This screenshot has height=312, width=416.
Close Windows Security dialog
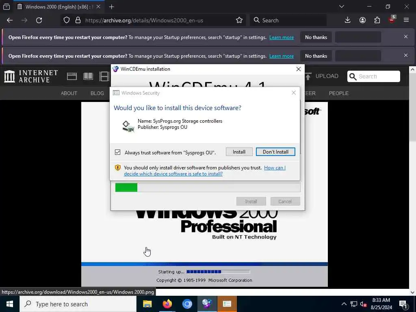pos(293,93)
